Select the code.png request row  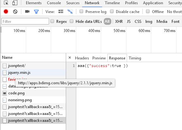click(33, 93)
